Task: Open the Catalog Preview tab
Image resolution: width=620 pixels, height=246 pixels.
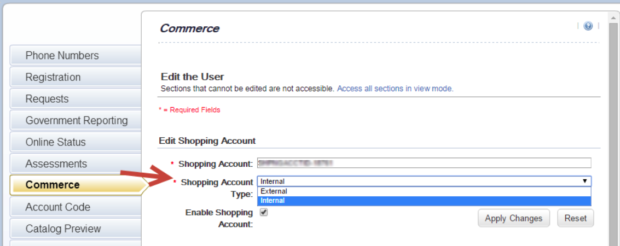Action: pyautogui.click(x=76, y=229)
